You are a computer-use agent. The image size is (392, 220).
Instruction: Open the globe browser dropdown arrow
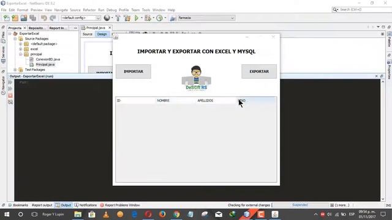(x=111, y=18)
